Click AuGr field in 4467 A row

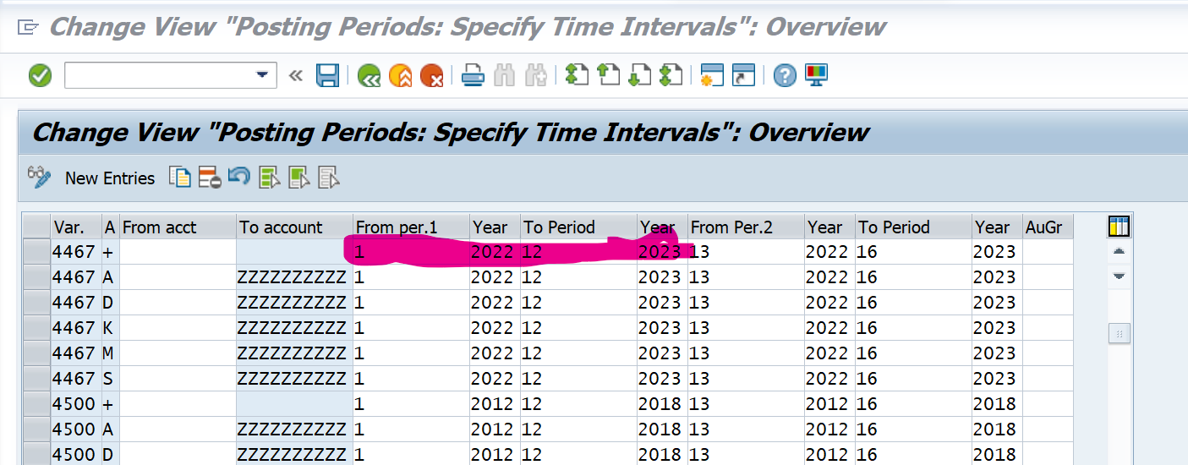coord(1048,277)
